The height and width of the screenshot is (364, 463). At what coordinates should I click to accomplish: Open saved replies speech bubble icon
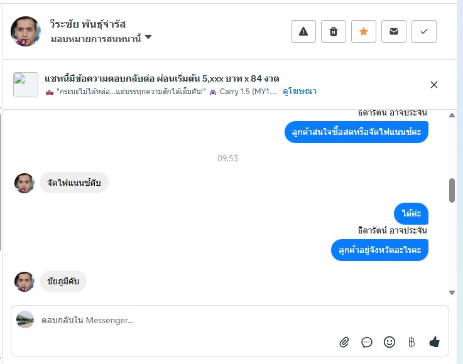[x=367, y=342]
